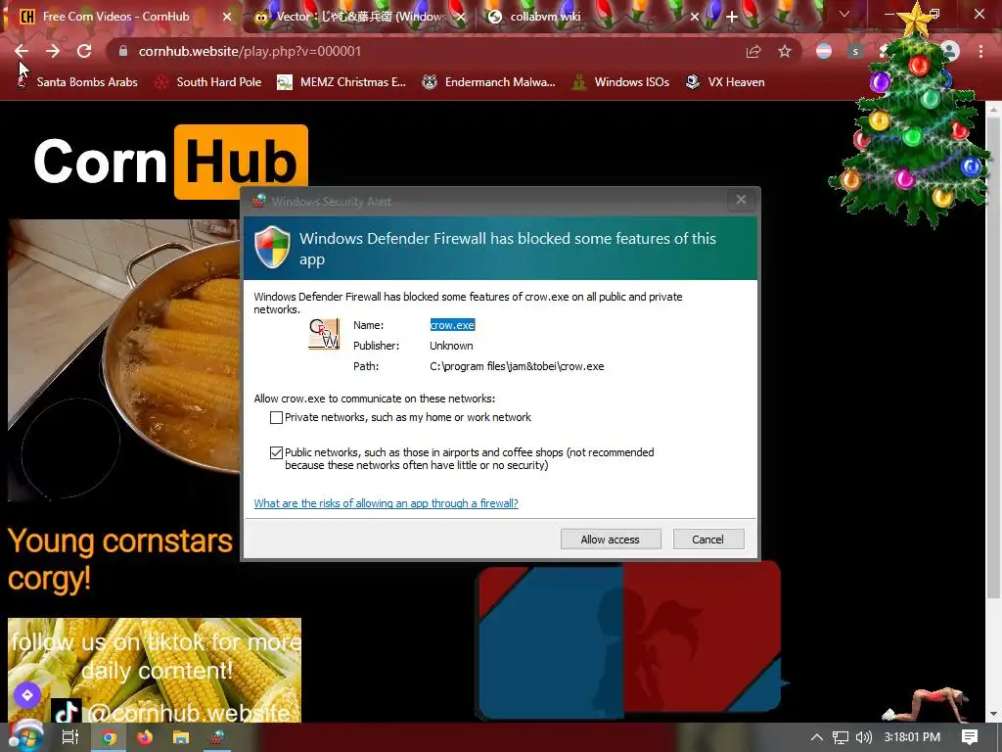The image size is (1002, 752).
Task: Click the scrollbar down arrow
Action: 992,714
